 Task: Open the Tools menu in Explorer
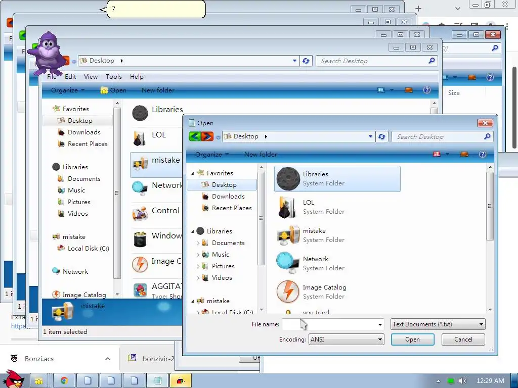[x=114, y=77]
